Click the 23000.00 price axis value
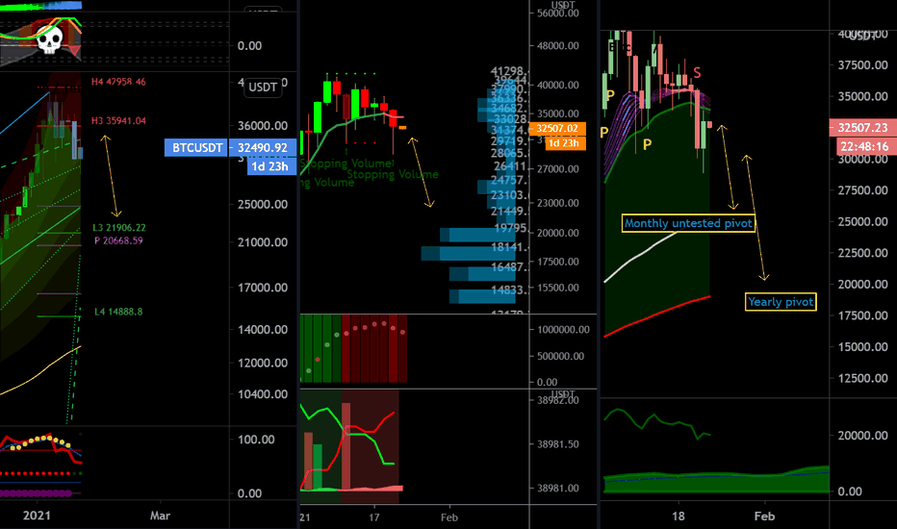The width and height of the screenshot is (897, 529). [x=558, y=203]
